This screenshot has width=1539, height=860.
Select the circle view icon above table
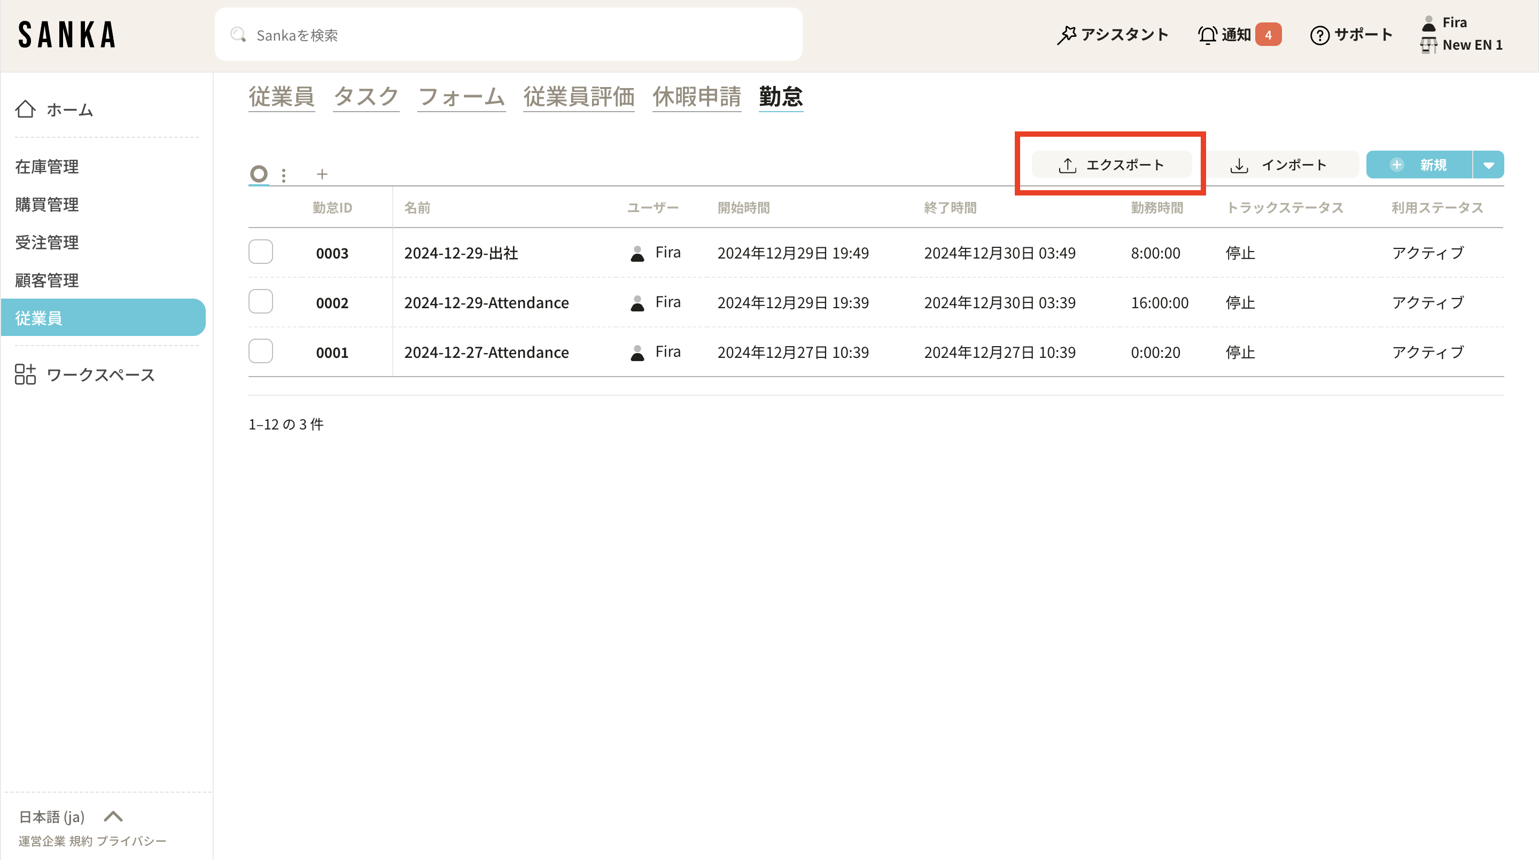259,174
